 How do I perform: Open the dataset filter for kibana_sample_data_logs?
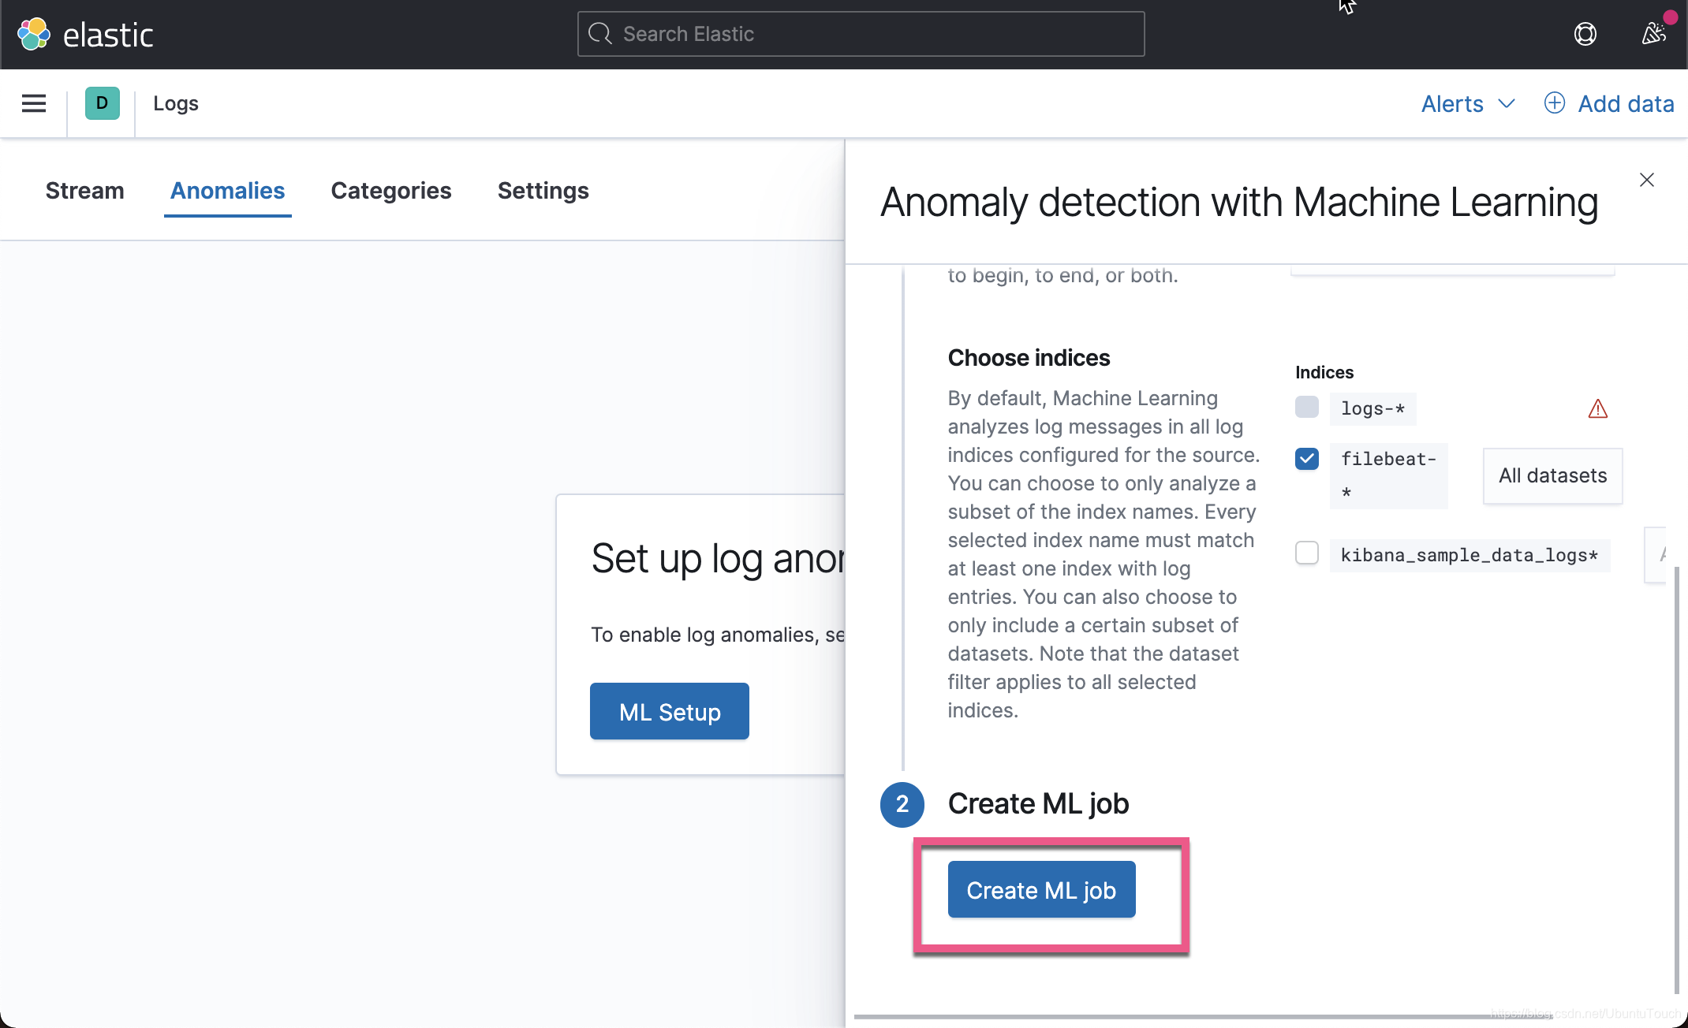pyautogui.click(x=1656, y=554)
